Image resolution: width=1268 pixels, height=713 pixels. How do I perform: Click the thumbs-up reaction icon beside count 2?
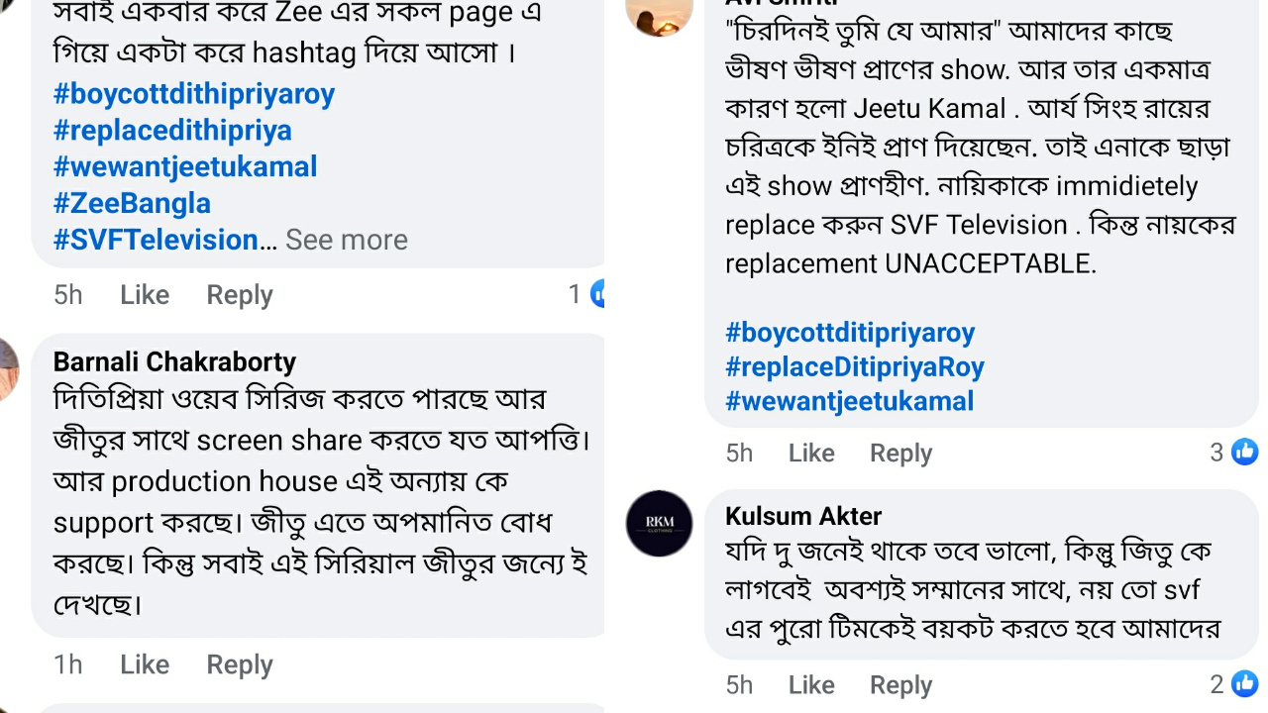coord(1244,683)
